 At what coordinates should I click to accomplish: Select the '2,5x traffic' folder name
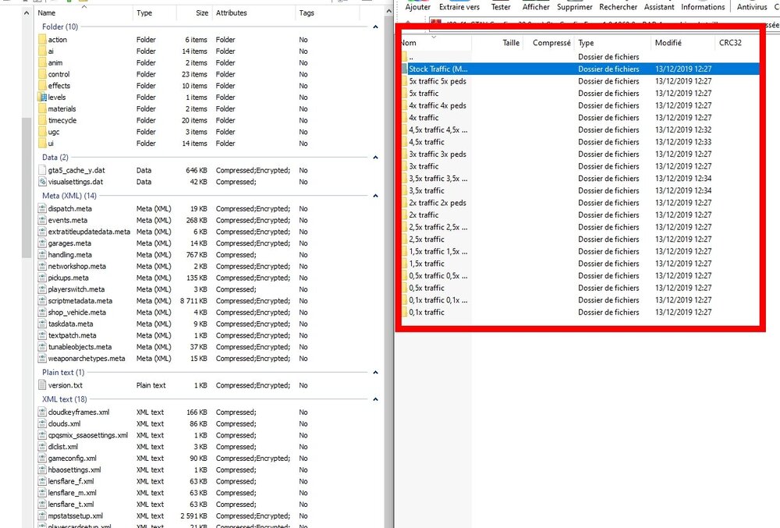(427, 239)
